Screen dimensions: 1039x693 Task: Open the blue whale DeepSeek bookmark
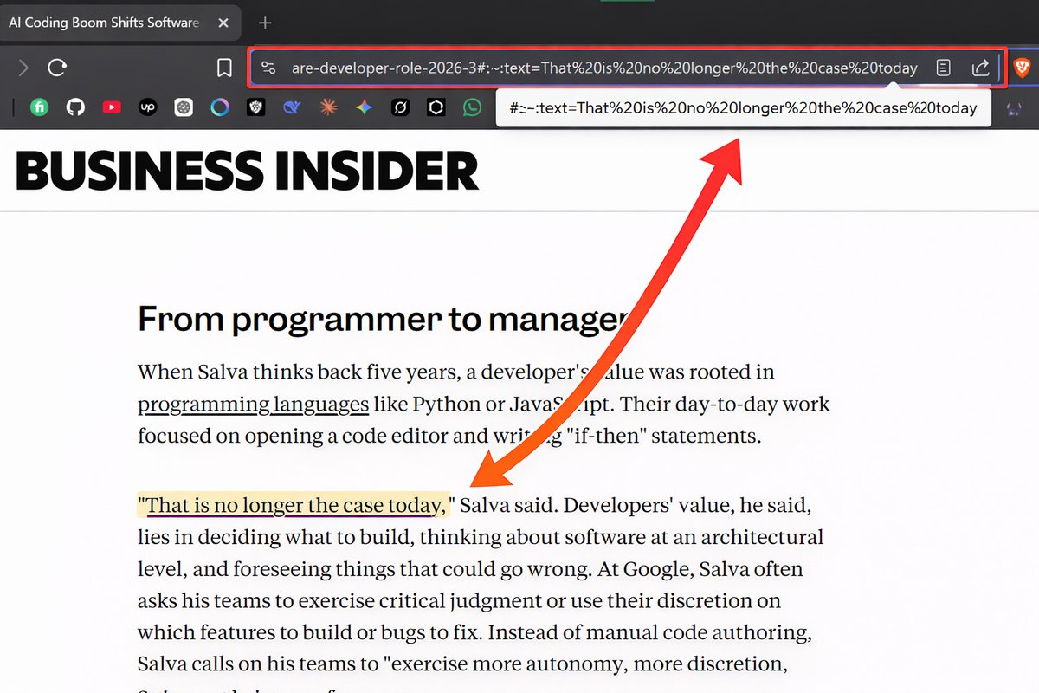[x=292, y=107]
